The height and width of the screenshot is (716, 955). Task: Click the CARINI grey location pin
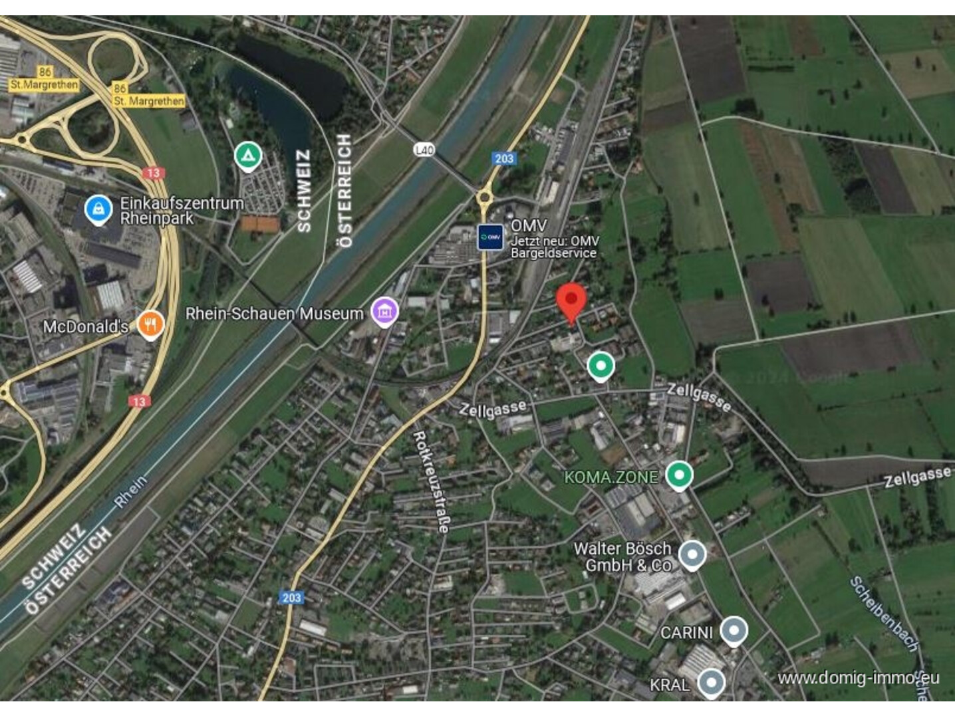tap(734, 631)
